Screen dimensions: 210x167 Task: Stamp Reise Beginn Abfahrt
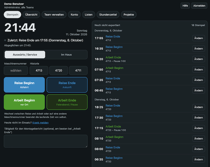point(24,85)
